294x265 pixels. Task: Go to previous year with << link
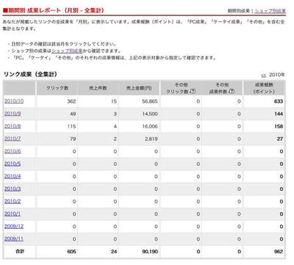[263, 75]
